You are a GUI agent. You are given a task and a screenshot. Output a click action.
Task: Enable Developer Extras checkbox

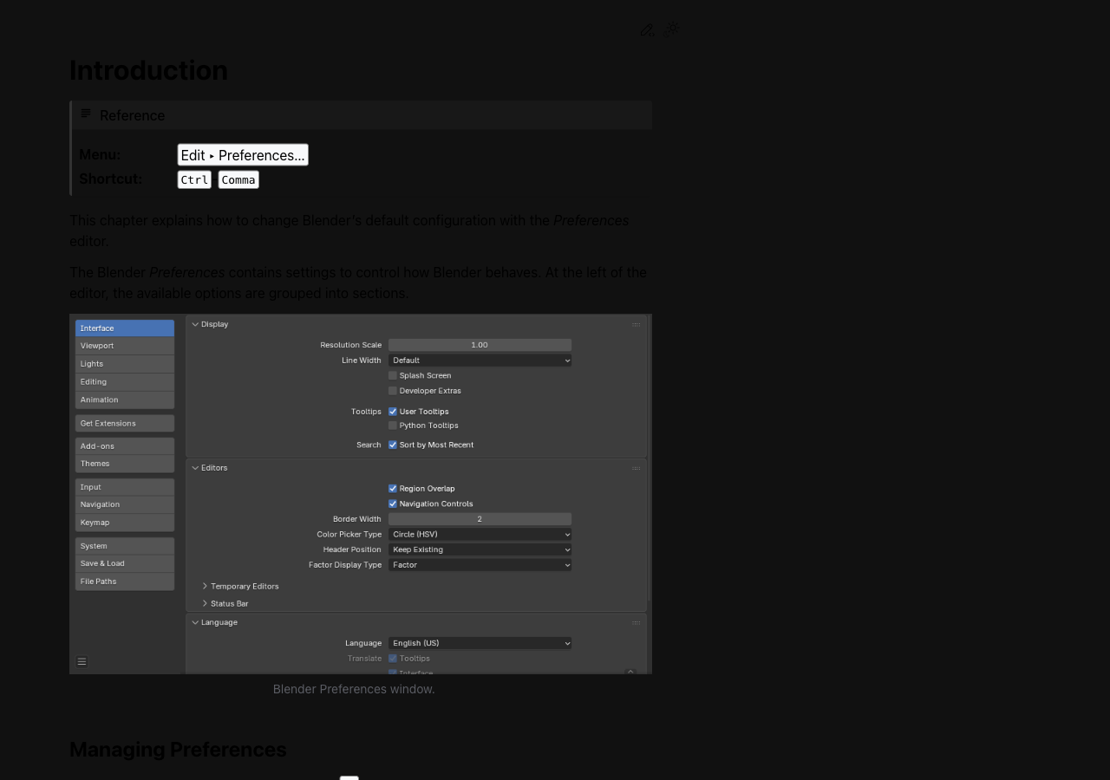(393, 391)
